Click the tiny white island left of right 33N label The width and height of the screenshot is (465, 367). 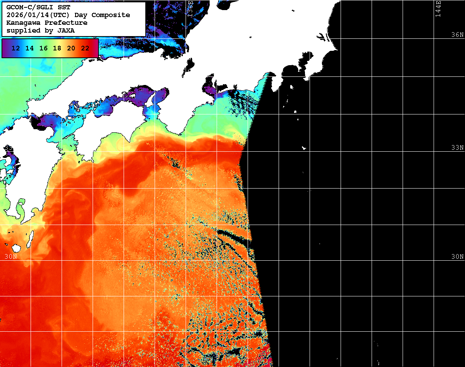[x=304, y=148]
